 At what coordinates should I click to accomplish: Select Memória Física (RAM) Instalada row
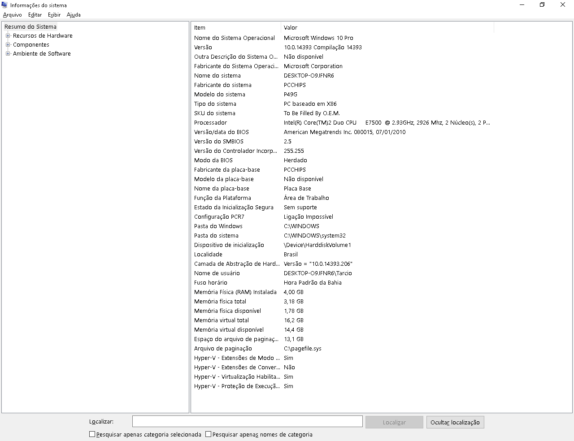coord(343,292)
